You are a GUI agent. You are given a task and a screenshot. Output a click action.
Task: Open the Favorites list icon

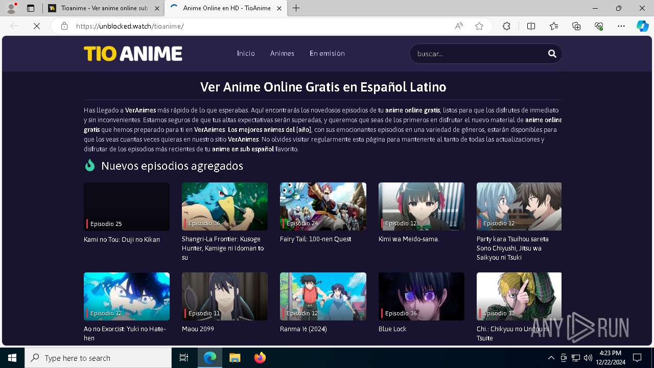pos(554,26)
